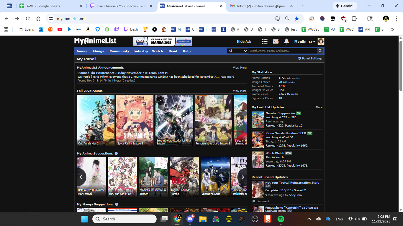Viewport: 403px width, 226px height.
Task: Open the Manga menu in the navigation bar
Action: pos(99,51)
